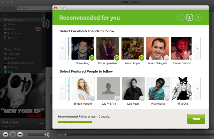214x139 pixels.
Task: Open What's New in the sidebar
Action: (21, 20)
